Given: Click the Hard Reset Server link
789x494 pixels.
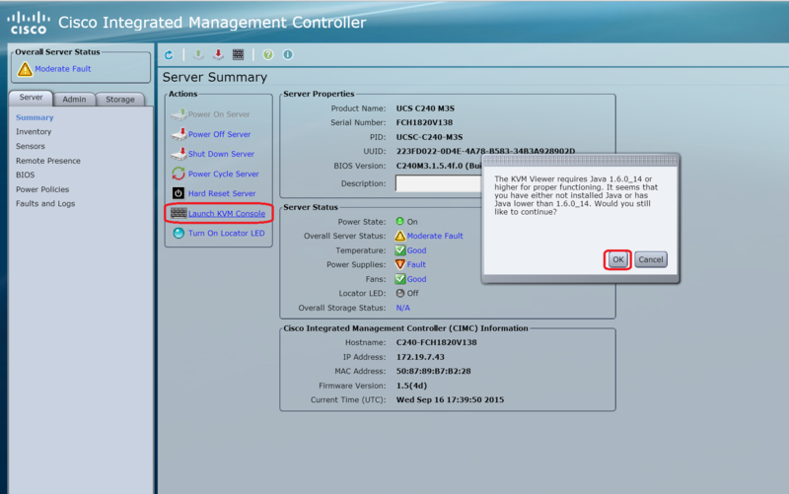Looking at the screenshot, I should tap(222, 193).
